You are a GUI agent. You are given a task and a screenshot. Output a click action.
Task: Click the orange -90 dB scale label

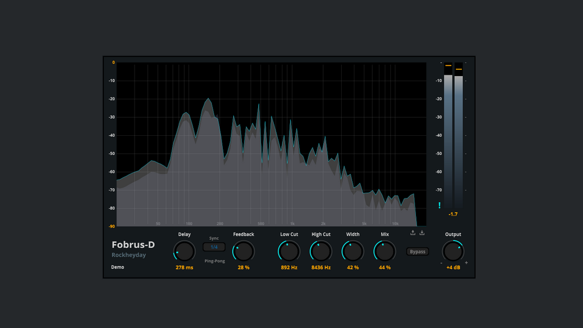pyautogui.click(x=112, y=226)
